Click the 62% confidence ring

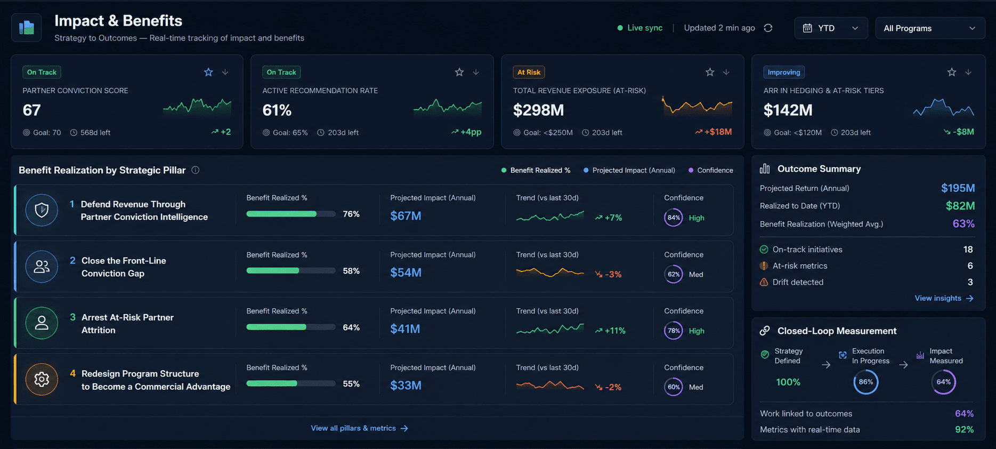pyautogui.click(x=674, y=274)
